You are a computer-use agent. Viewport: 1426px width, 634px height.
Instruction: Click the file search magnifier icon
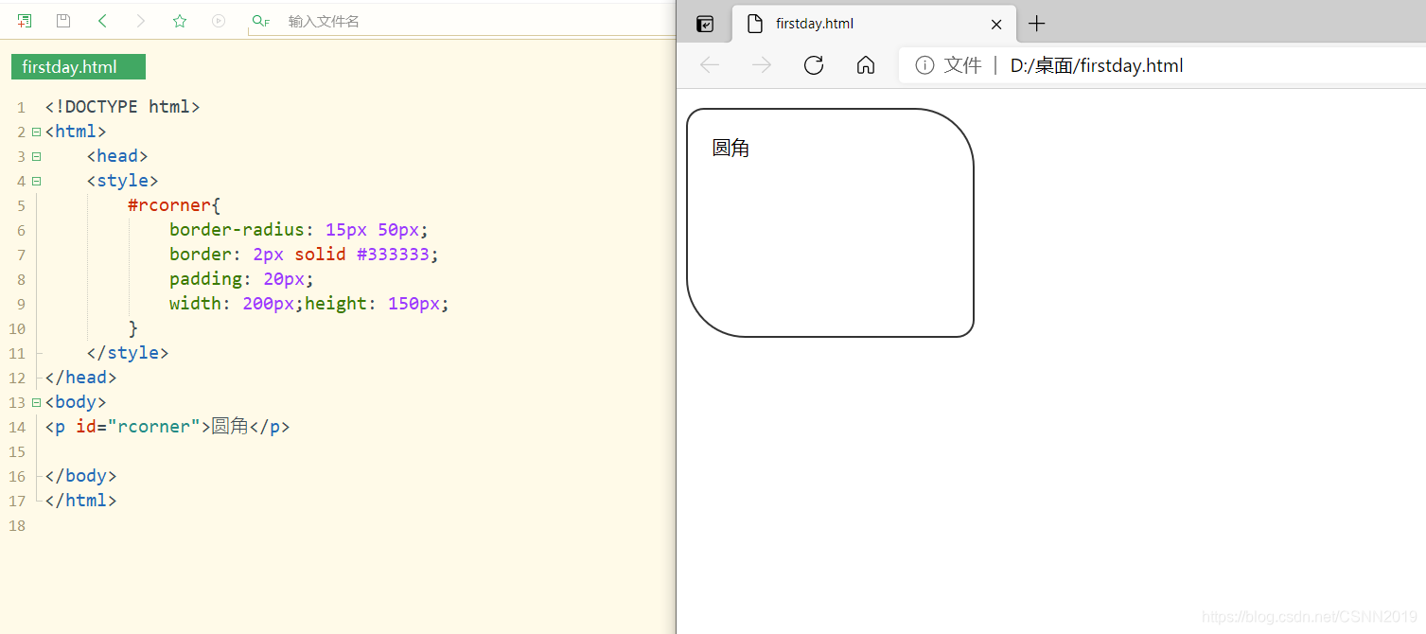[x=260, y=21]
